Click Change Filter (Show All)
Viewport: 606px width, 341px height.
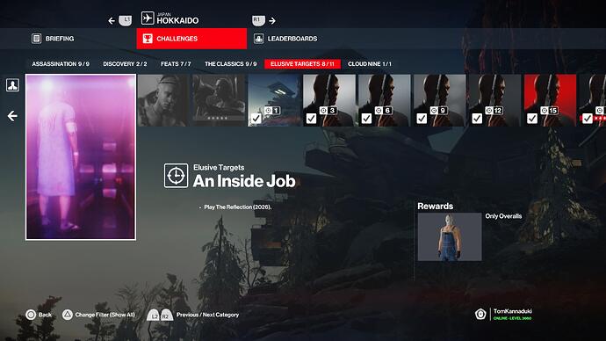tap(105, 315)
